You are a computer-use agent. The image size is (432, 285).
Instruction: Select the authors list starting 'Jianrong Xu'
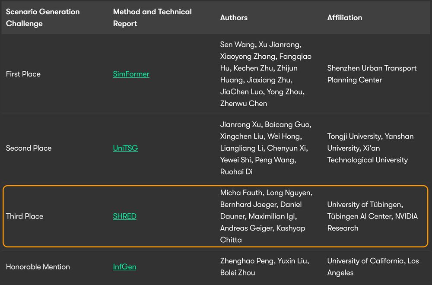pos(266,148)
